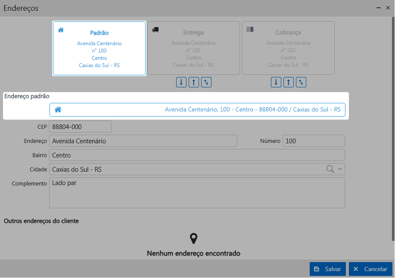Select the Cobrança address card
This screenshot has width=395, height=278.
[x=288, y=49]
